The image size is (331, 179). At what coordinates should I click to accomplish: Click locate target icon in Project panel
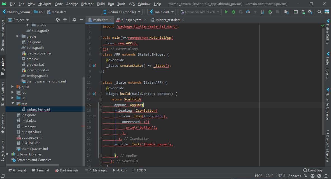58,20
